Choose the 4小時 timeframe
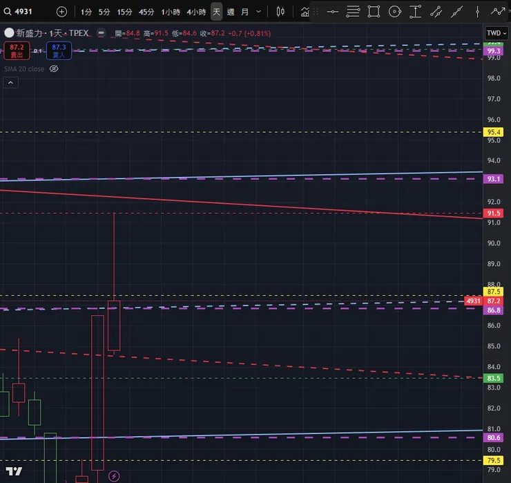The image size is (511, 483). pyautogui.click(x=196, y=12)
